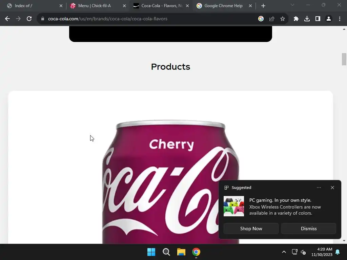Reload the Coca-Cola page
Viewport: 347px width, 260px height.
pyautogui.click(x=29, y=19)
